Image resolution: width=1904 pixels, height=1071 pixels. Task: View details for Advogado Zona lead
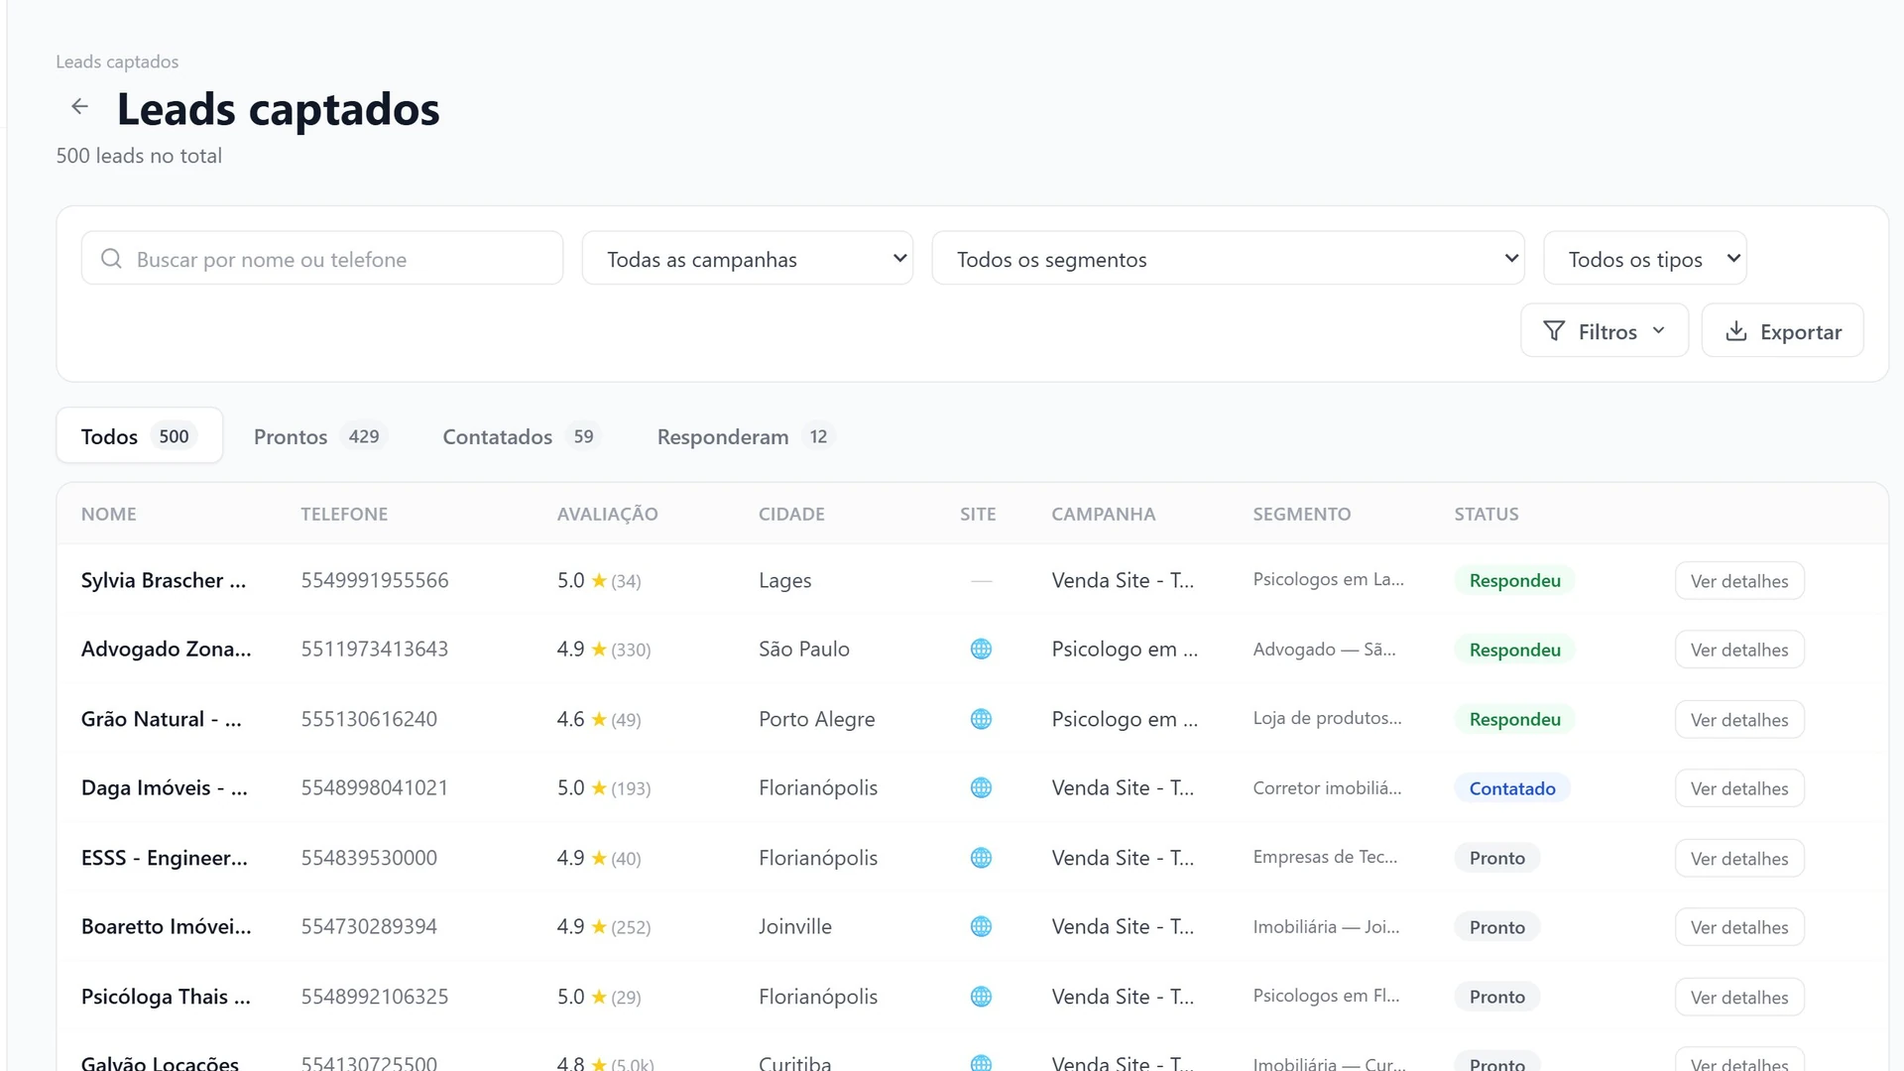click(x=1739, y=650)
